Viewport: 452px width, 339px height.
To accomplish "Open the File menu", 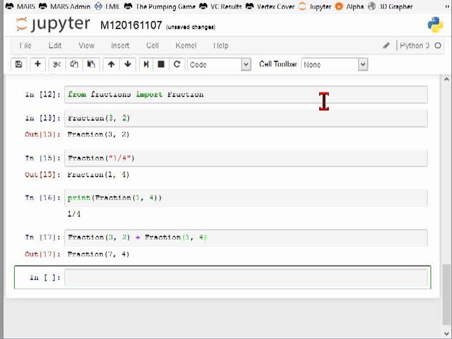I will 25,46.
